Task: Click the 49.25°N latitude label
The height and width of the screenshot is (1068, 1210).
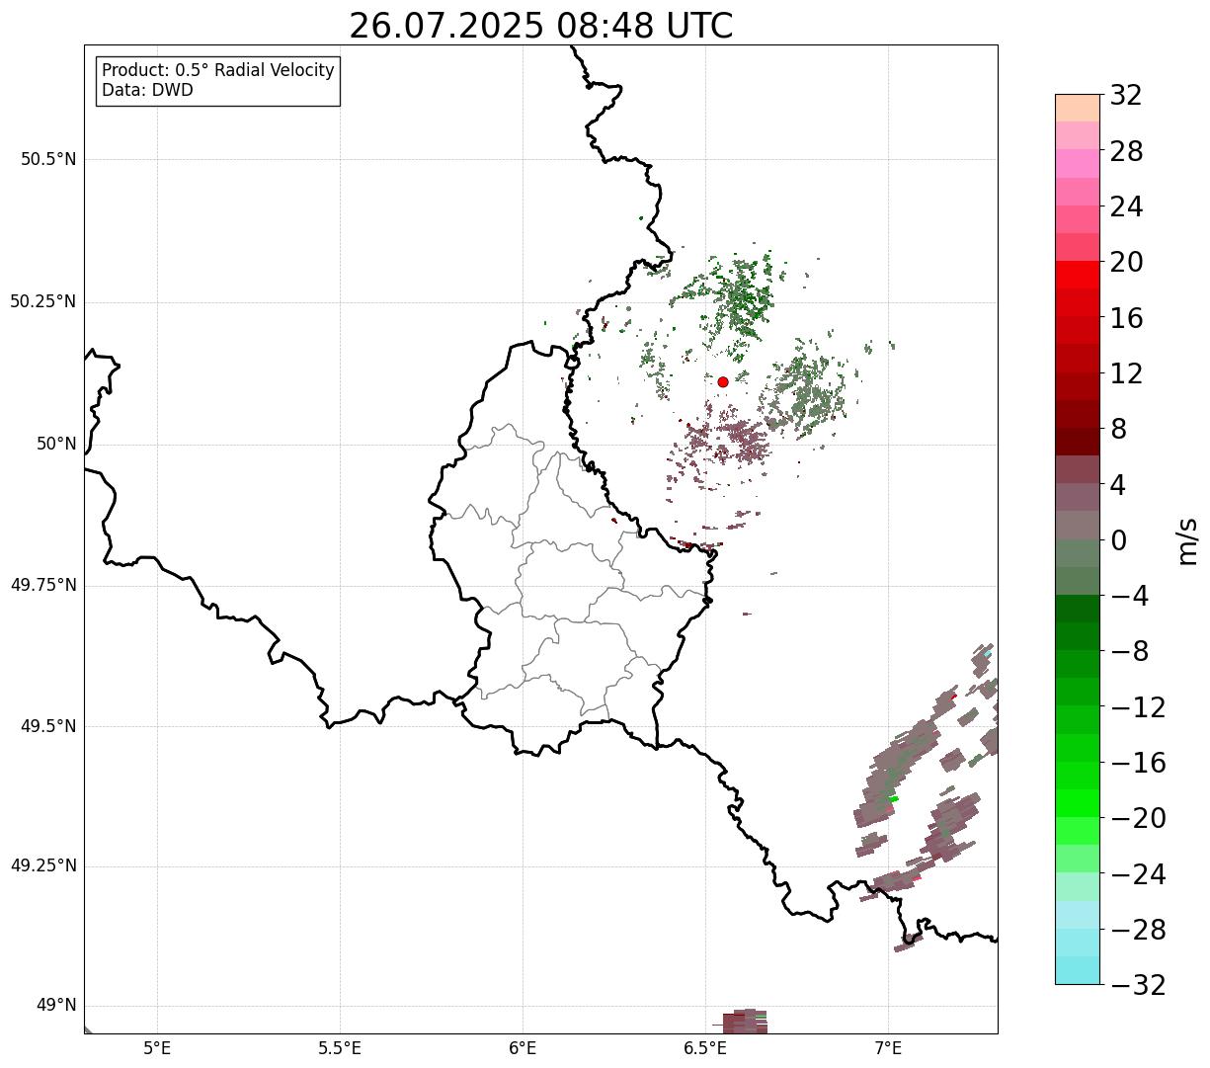Action: pos(42,866)
